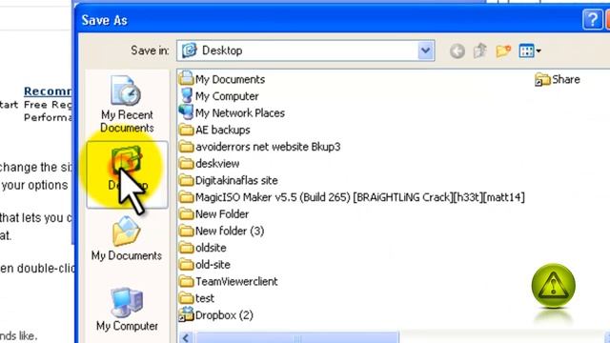This screenshot has height=343, width=610.
Task: Select the New folder (3) item
Action: click(x=222, y=231)
